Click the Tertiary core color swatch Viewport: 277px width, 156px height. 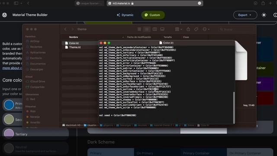9,133
